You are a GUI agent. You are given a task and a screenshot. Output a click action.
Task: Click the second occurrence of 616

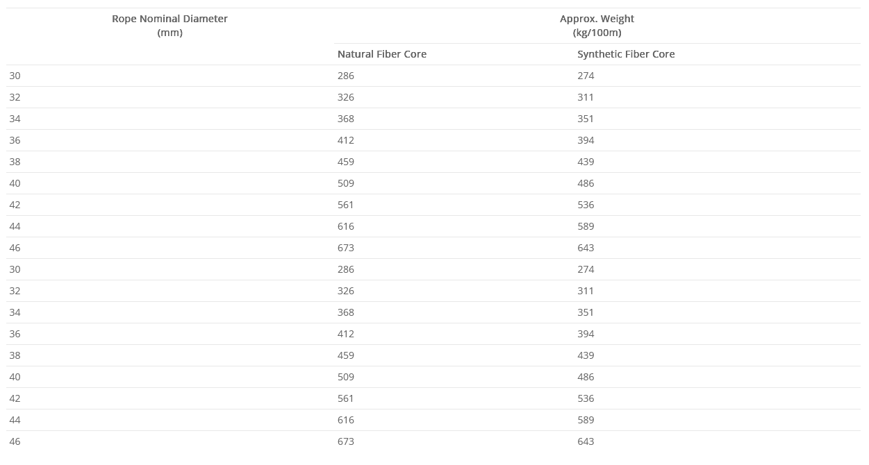point(346,420)
